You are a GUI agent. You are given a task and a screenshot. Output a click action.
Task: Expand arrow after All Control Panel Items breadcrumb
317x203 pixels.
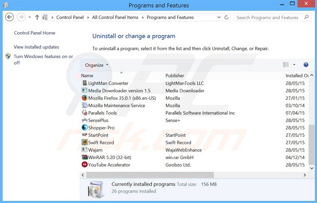pyautogui.click(x=143, y=17)
